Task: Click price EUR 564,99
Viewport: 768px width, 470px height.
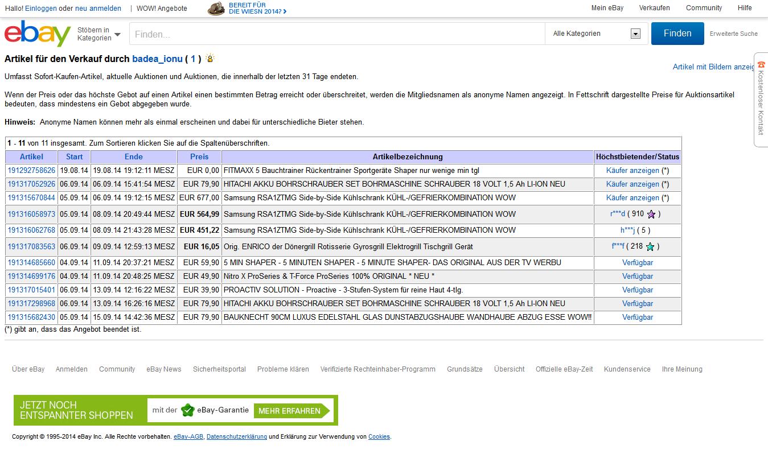Action: (199, 215)
